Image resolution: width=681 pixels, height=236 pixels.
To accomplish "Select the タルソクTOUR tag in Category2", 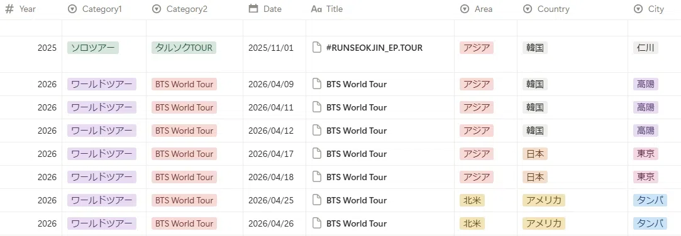I will 184,48.
